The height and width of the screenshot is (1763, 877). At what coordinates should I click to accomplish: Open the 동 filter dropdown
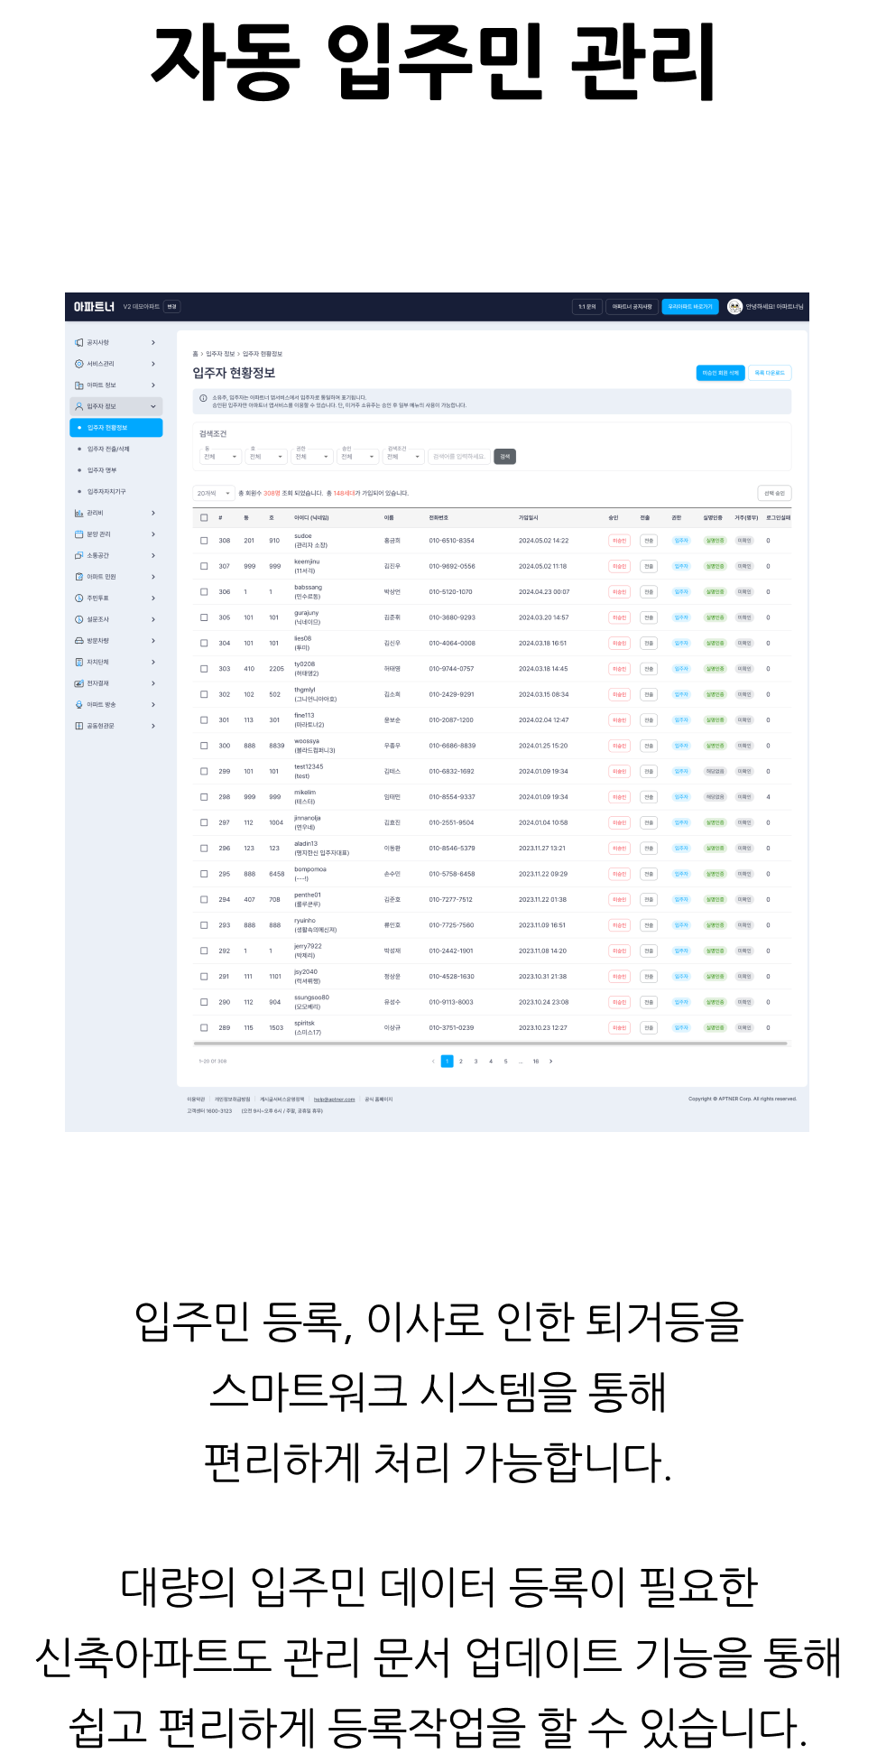tap(220, 457)
